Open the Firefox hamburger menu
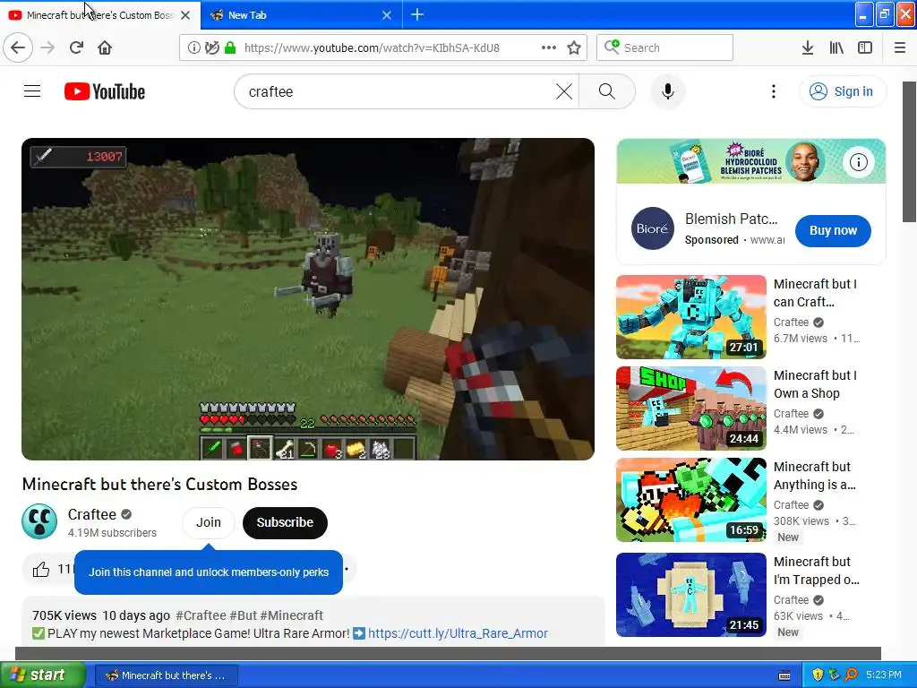 tap(900, 47)
